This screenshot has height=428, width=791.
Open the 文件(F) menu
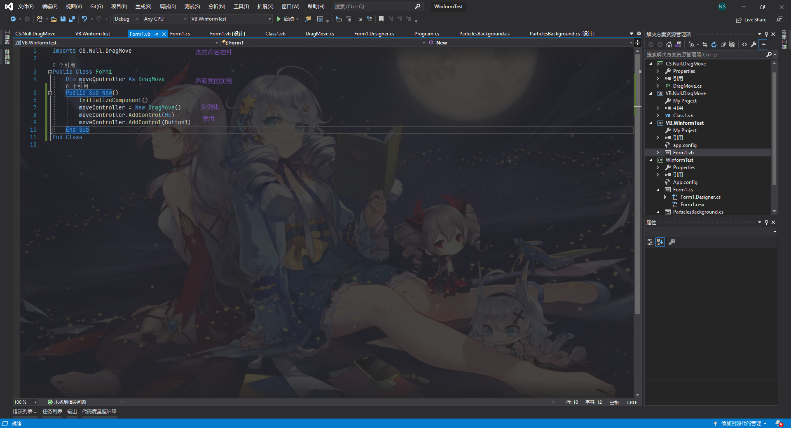(26, 7)
